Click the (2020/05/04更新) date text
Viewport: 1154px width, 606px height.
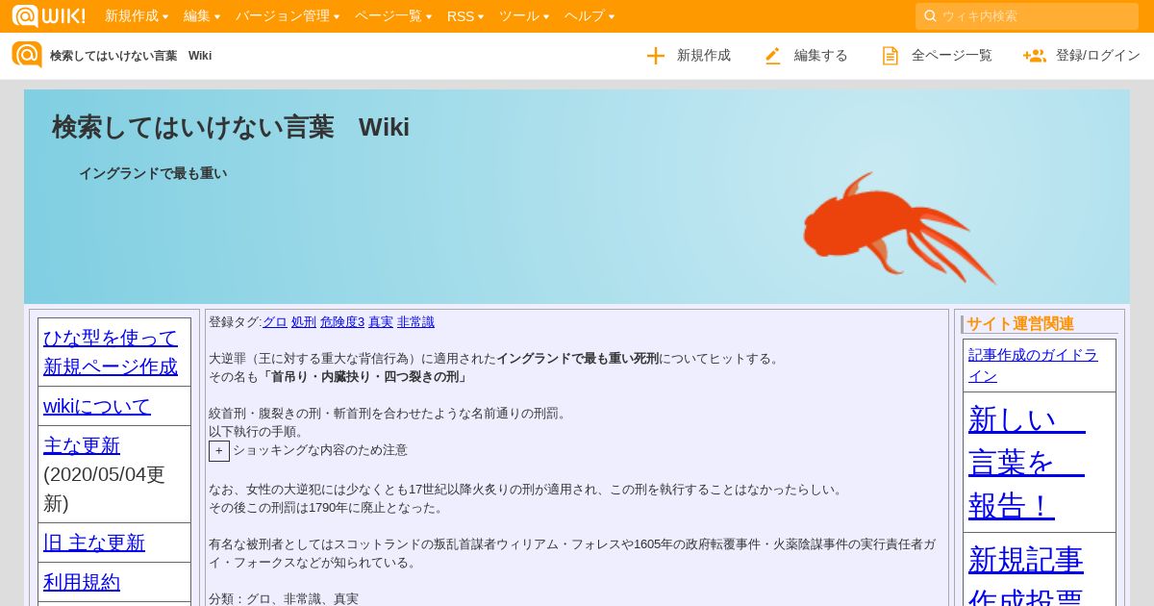pyautogui.click(x=105, y=489)
